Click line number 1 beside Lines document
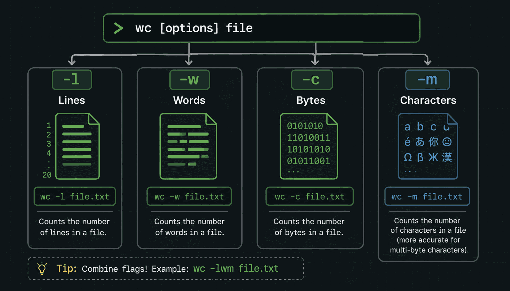Screen dimensions: 510x291 (x=49, y=126)
